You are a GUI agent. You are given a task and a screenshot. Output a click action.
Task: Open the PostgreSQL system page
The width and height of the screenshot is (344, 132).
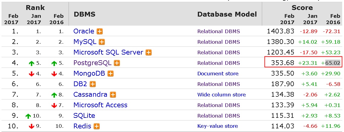92,63
